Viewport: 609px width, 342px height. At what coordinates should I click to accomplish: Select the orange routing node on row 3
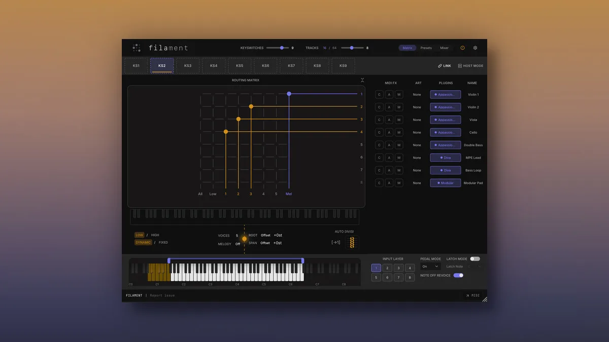[x=239, y=119]
